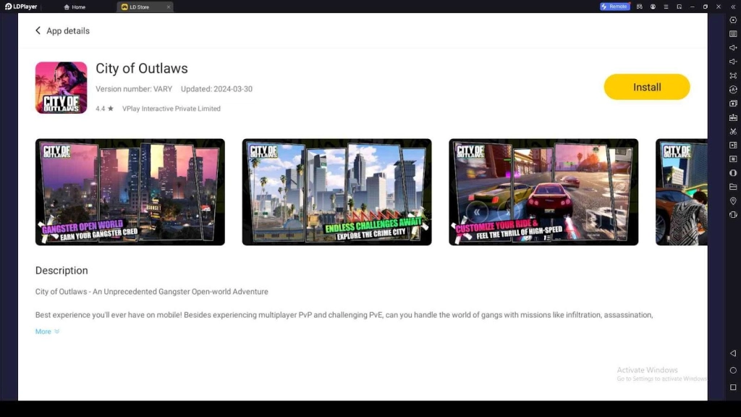Click the App details header text
741x417 pixels.
click(x=67, y=30)
